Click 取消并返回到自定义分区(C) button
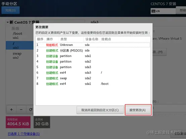This screenshot has height=139, width=186. tap(100, 110)
